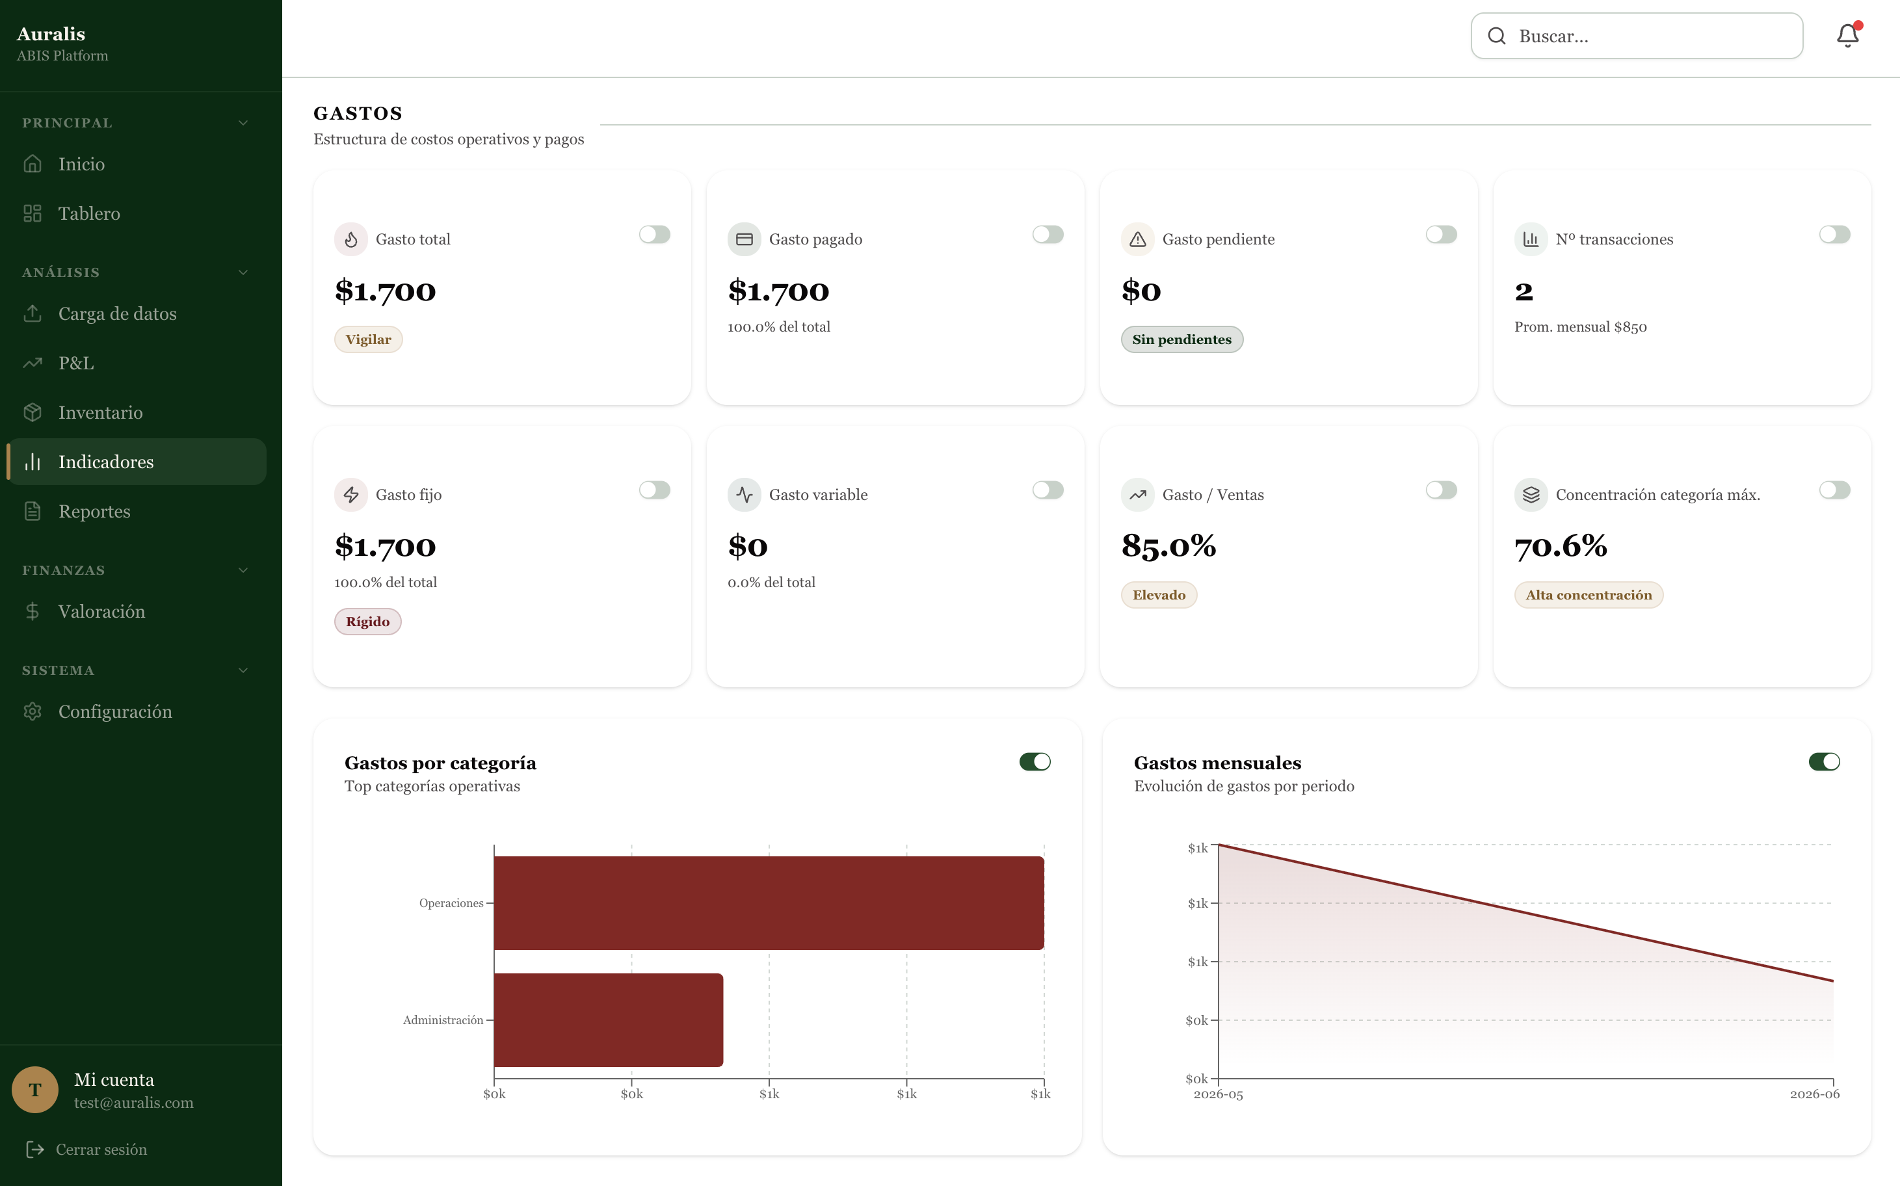
Task: Click the Tablero grid icon
Action: [32, 213]
